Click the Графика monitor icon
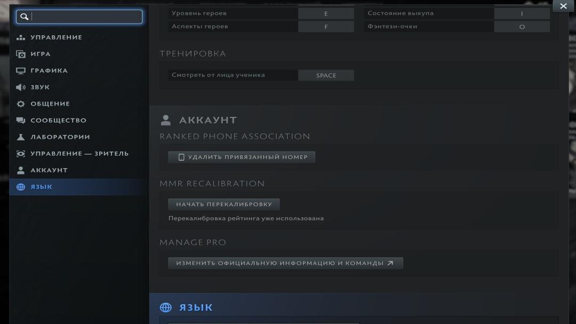This screenshot has width=576, height=324. coord(21,70)
